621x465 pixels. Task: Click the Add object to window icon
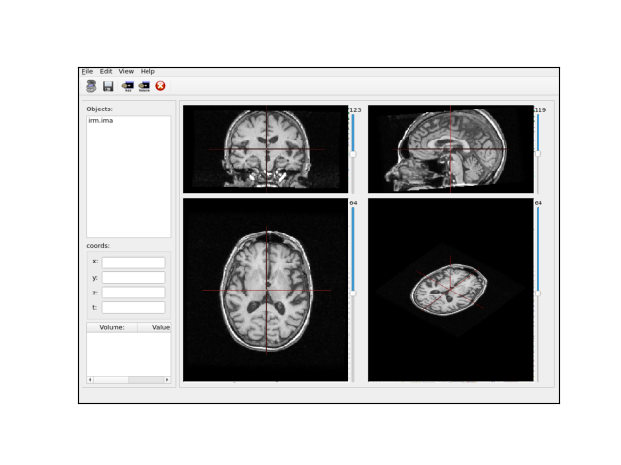point(127,86)
